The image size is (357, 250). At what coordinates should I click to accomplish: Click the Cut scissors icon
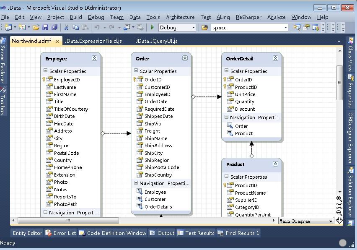[x=66, y=28]
